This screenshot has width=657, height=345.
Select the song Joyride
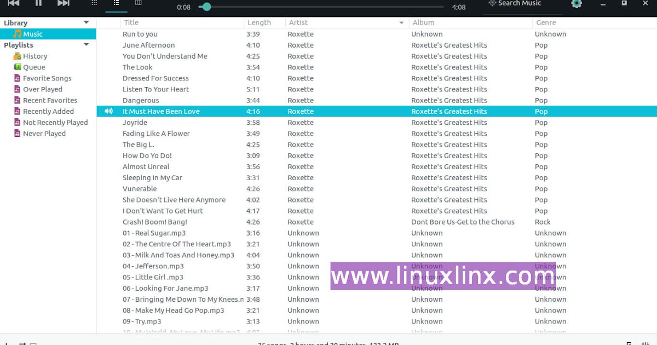(135, 122)
